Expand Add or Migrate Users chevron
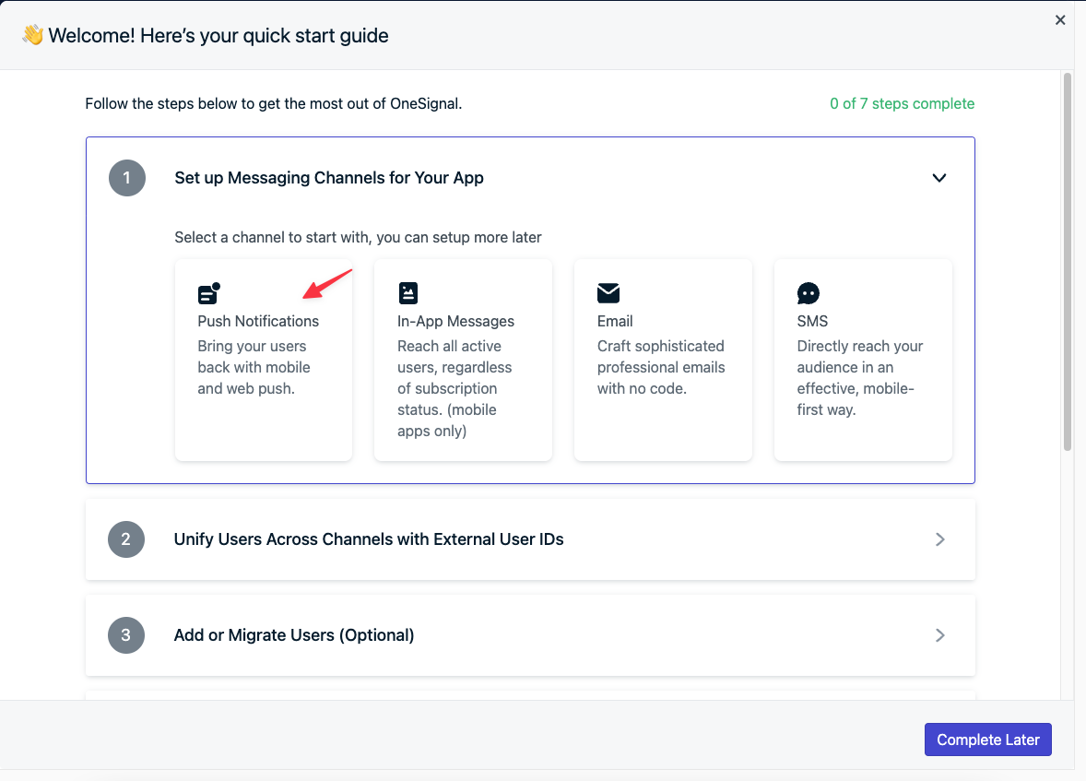 939,634
